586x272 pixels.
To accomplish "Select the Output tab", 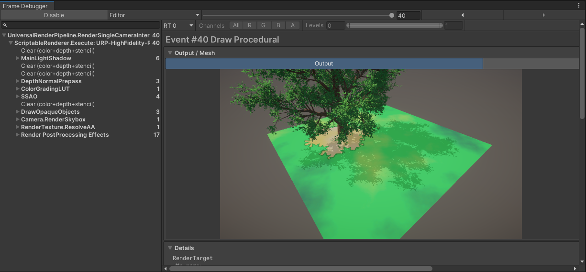I will point(324,64).
